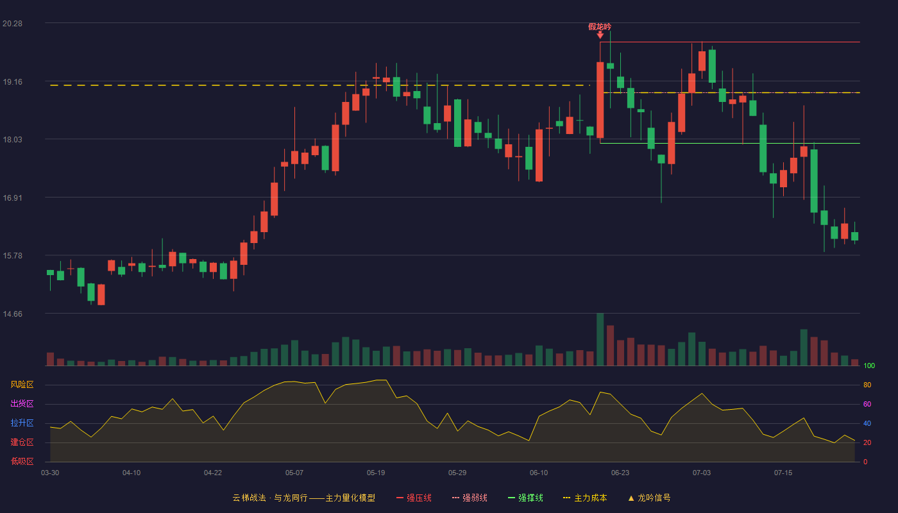Click the yellow dashed 主力成本 legend icon

click(566, 498)
